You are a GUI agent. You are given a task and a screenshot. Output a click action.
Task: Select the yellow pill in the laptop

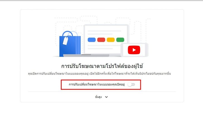[111, 40]
